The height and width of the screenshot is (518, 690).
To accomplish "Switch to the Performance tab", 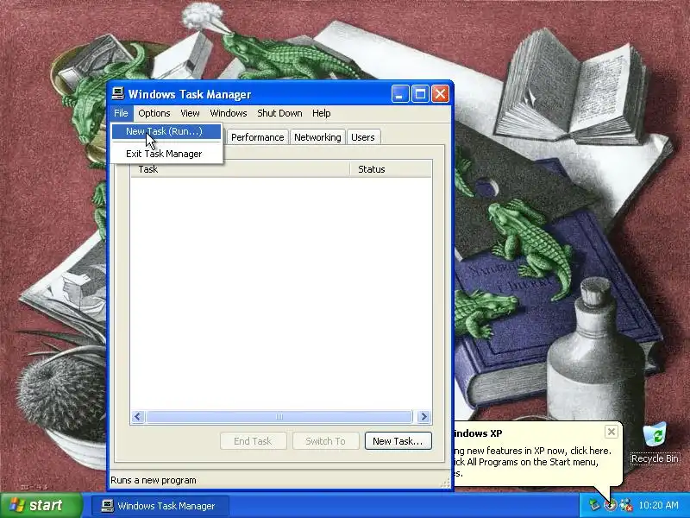I will click(x=257, y=137).
